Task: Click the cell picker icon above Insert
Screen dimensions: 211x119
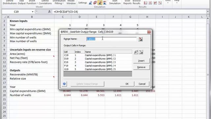Action: click(141, 52)
